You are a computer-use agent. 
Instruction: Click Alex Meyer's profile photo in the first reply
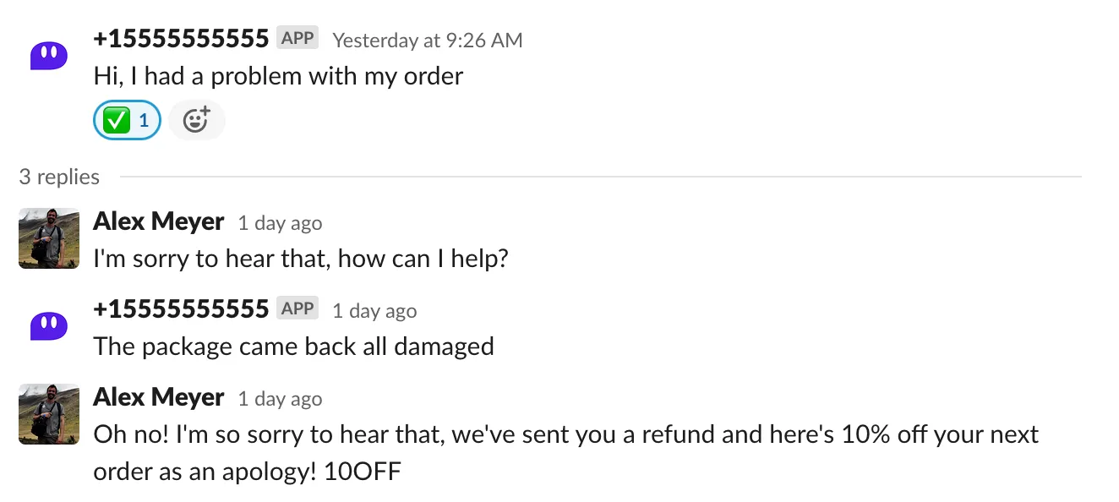tap(48, 238)
